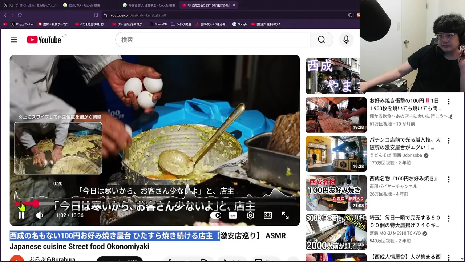Switch to the 外務省 邦人 注意喚起 tab

click(149, 5)
